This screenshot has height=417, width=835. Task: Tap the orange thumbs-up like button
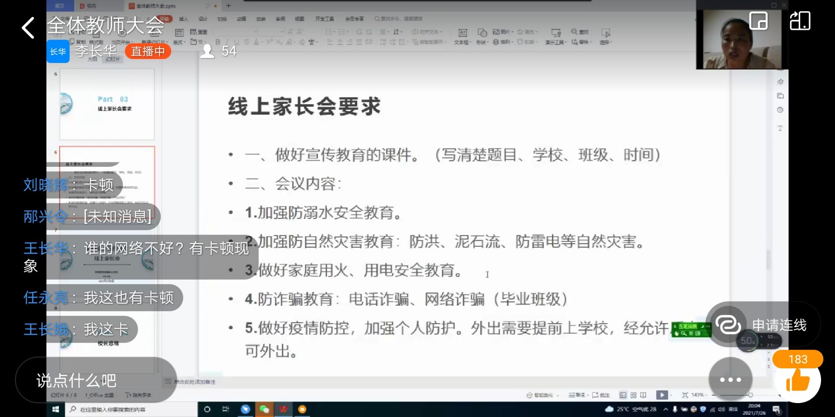point(798,381)
